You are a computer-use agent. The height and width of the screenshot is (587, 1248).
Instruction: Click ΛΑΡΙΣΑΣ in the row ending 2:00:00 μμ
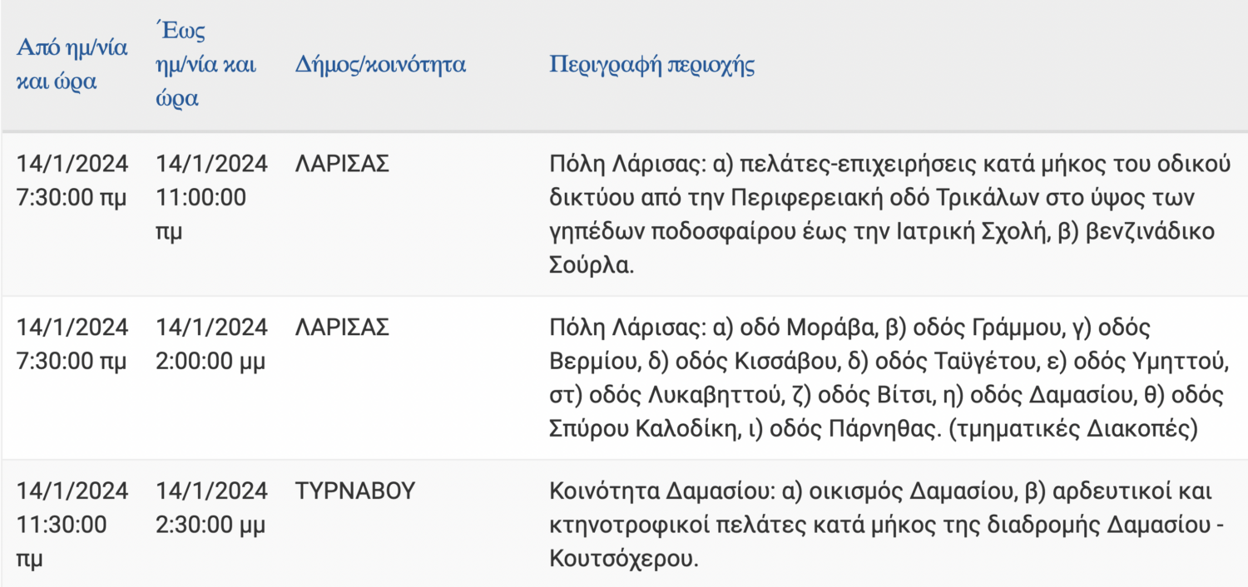[x=342, y=328]
